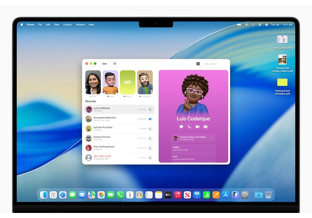Select Konstantin's bearded Memoji favorite card
The width and height of the screenshot is (312, 218).
click(x=145, y=82)
